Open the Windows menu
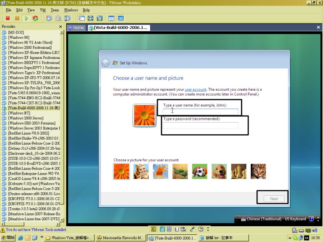This screenshot has width=323, height=242. click(x=71, y=10)
